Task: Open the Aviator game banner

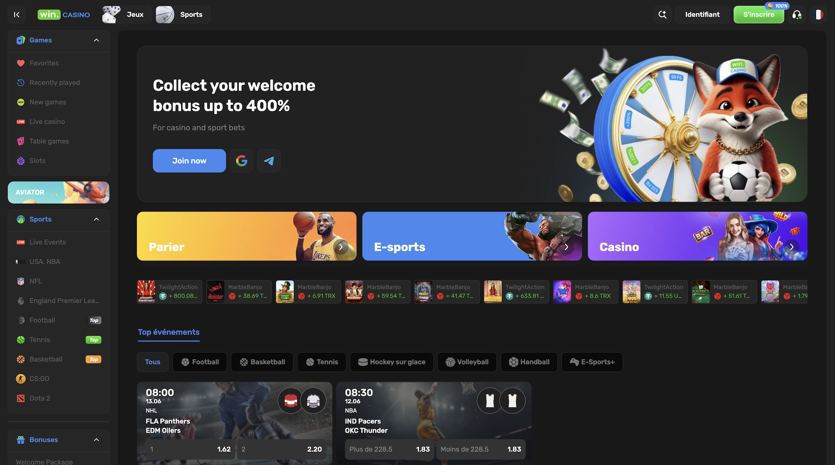Action: pyautogui.click(x=58, y=193)
